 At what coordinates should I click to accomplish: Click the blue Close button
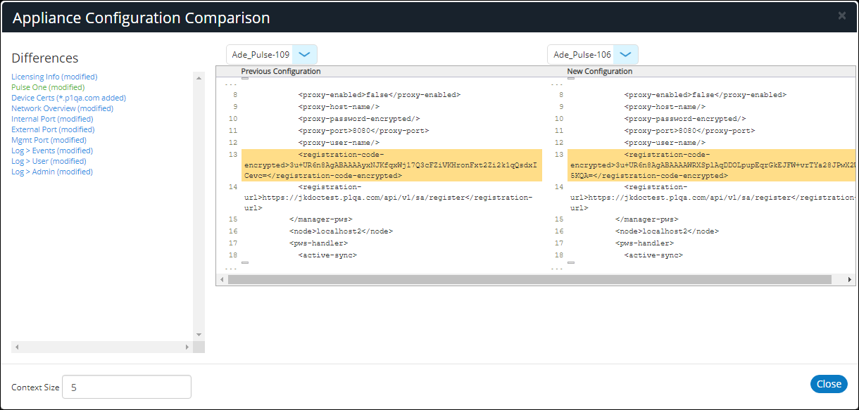[829, 383]
